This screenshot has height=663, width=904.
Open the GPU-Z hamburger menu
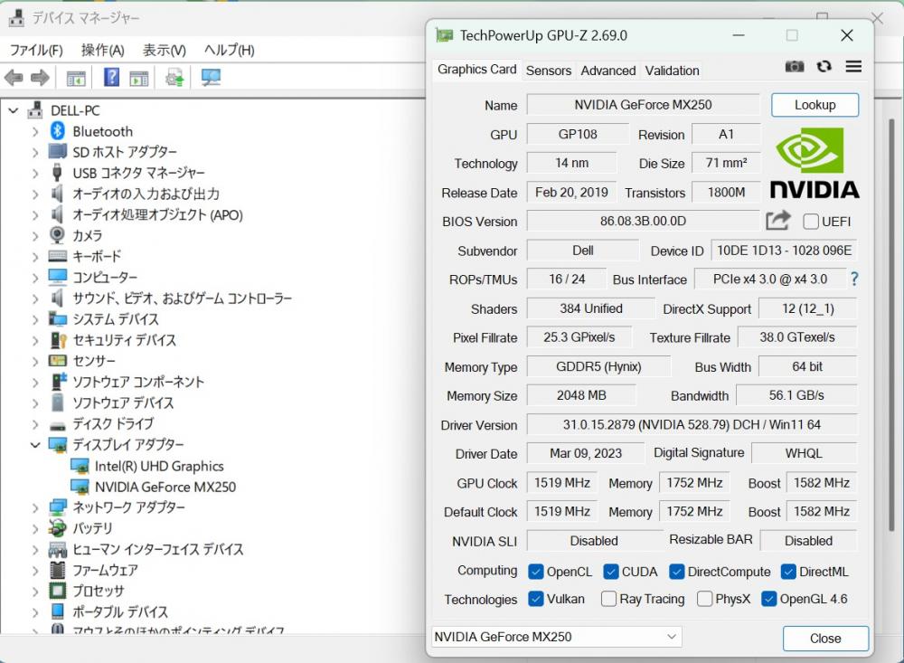(x=853, y=67)
